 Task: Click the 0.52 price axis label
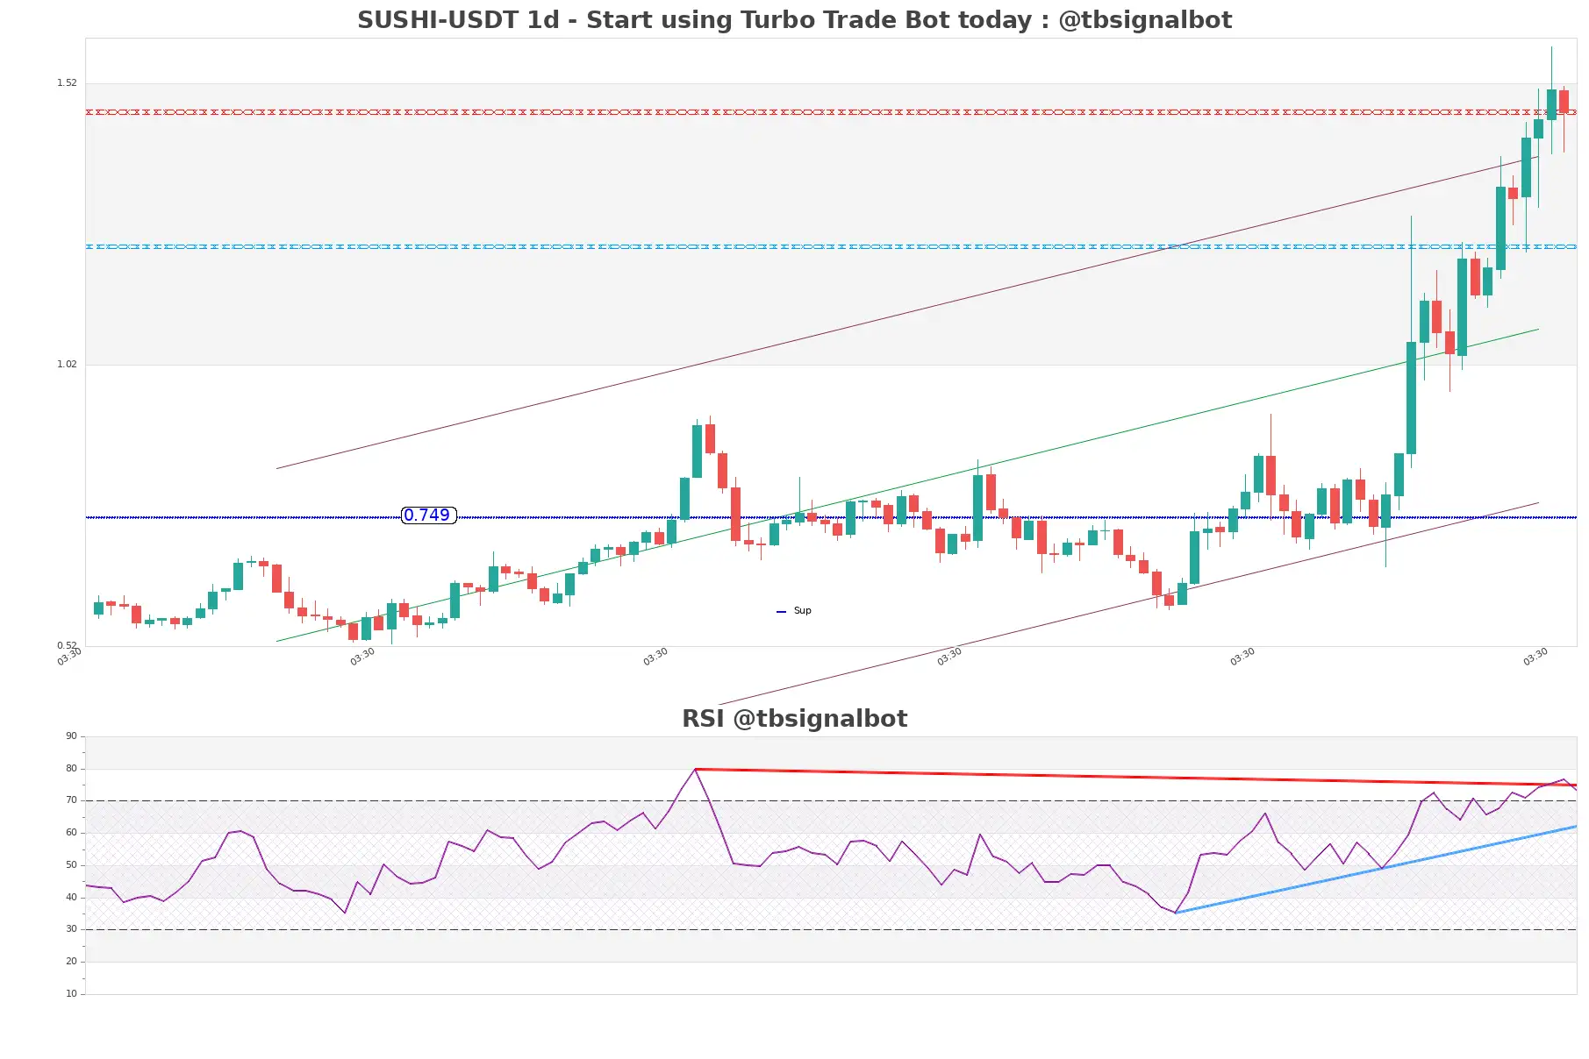click(67, 646)
